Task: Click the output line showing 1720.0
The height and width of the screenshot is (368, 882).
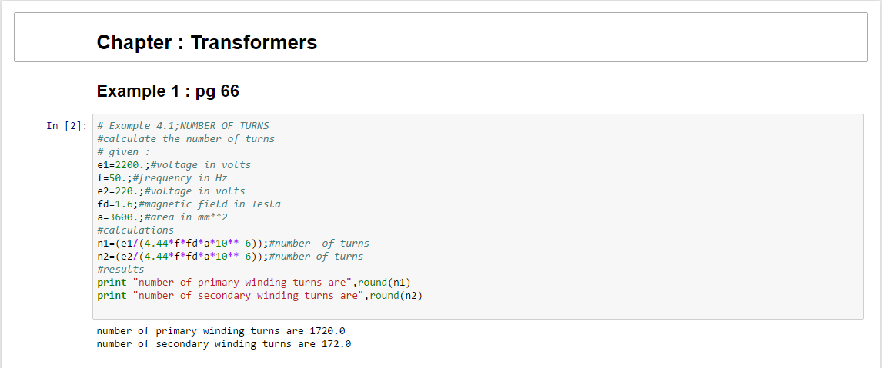Action: [221, 331]
